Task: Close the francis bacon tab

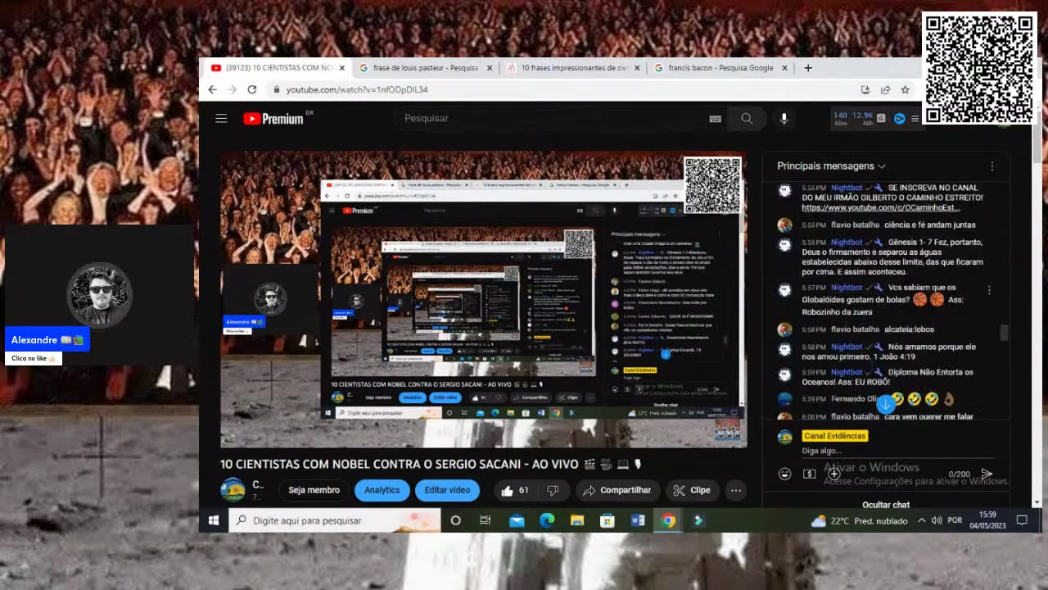Action: pyautogui.click(x=784, y=68)
